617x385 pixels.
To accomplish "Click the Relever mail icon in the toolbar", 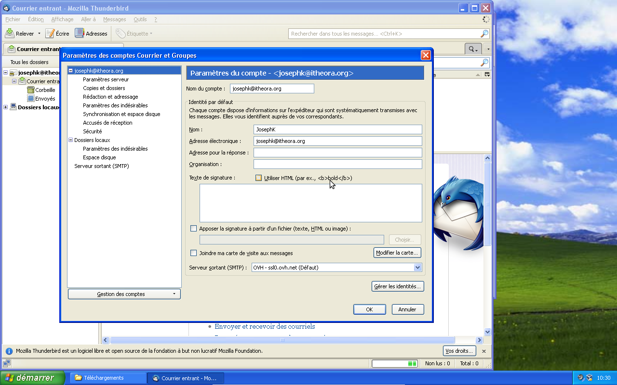I will point(10,33).
